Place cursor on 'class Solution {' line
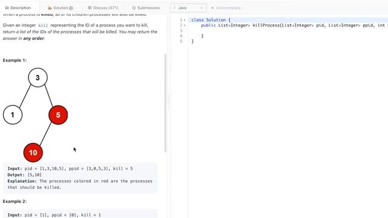This screenshot has width=388, height=218. tap(211, 20)
